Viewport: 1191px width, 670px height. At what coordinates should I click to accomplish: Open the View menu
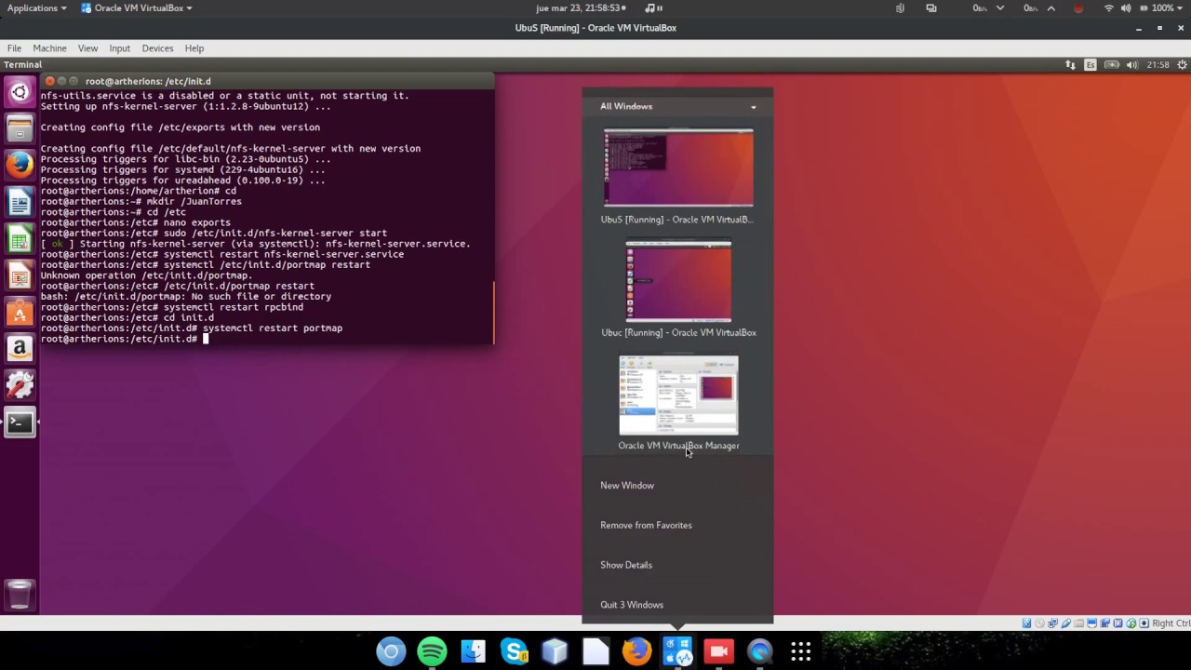[88, 48]
